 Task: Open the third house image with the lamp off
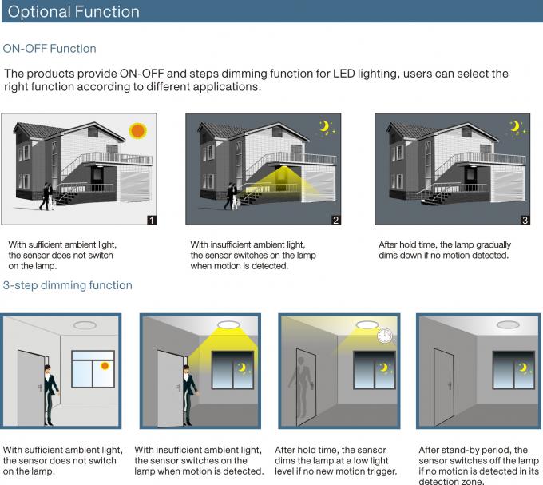coord(453,169)
